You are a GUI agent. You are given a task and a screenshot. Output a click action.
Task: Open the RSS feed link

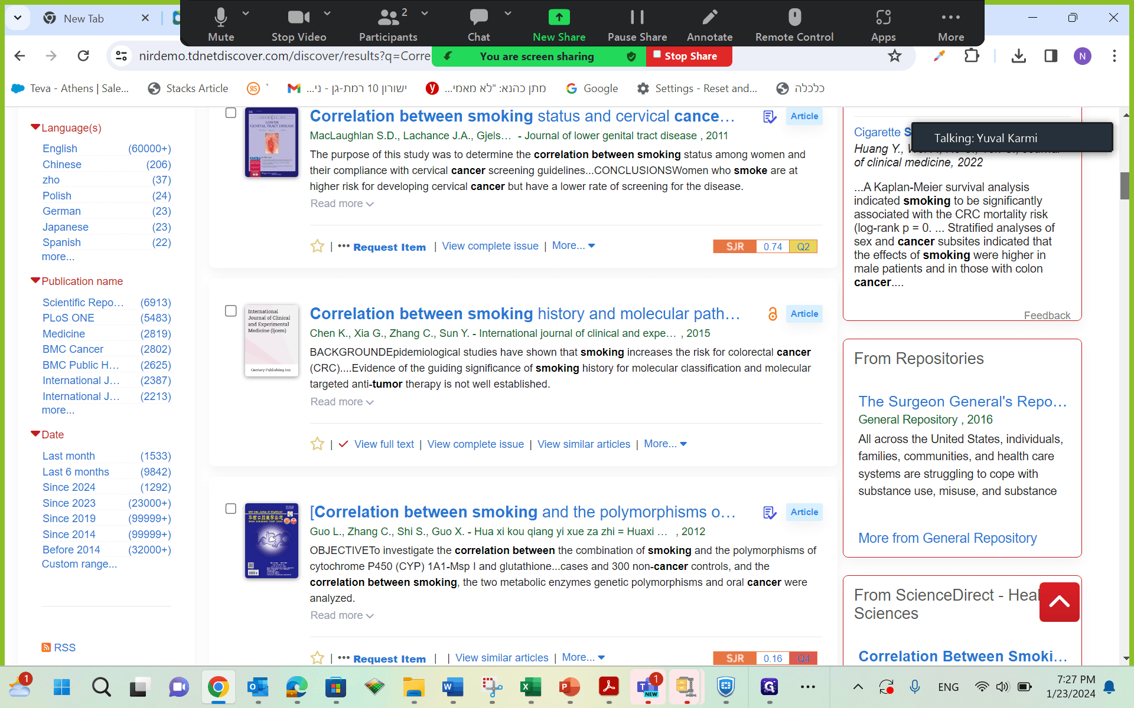click(x=58, y=647)
